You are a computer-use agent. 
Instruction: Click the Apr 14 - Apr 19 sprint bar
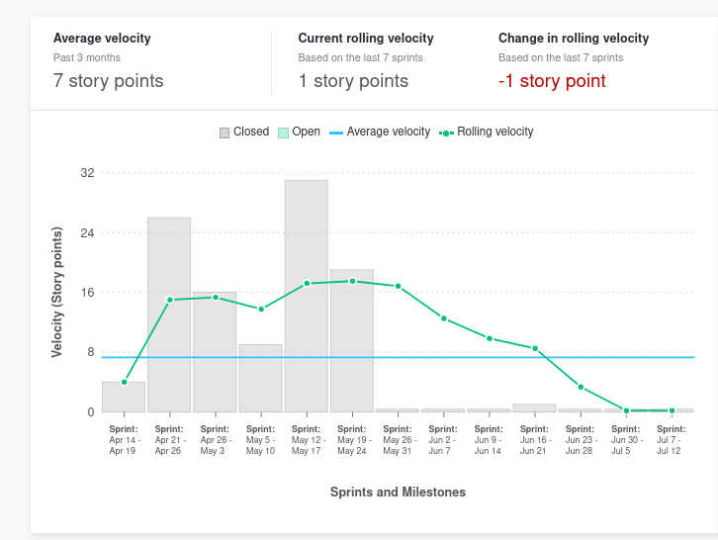pos(124,397)
